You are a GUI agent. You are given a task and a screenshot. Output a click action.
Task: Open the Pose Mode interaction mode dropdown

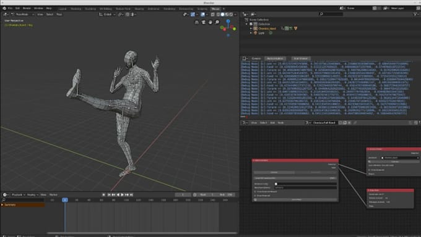(22, 14)
